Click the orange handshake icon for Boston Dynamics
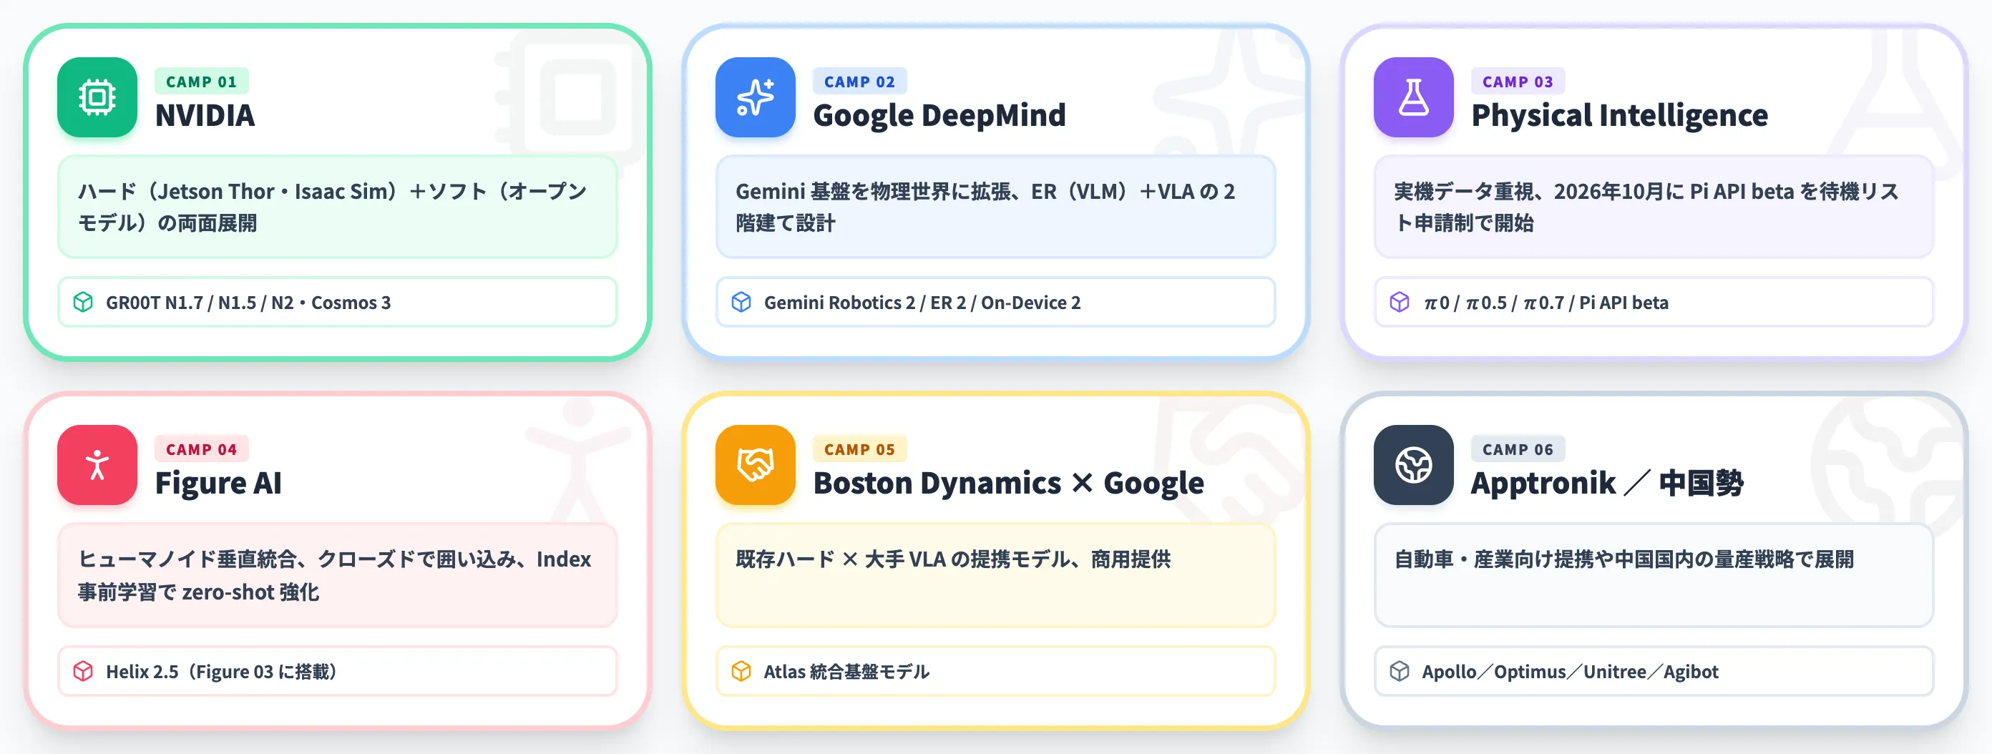1992x754 pixels. [x=756, y=465]
